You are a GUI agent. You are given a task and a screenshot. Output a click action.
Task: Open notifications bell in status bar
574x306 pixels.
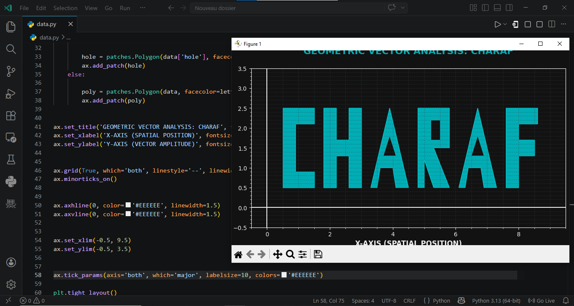pyautogui.click(x=566, y=301)
